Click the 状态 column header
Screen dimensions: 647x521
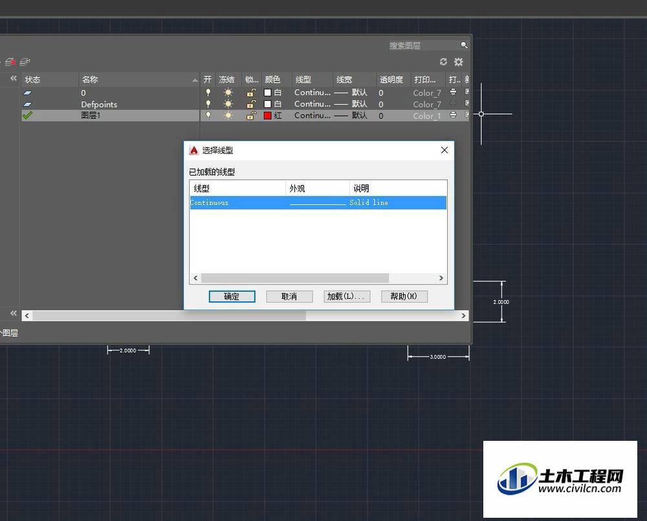click(x=50, y=79)
